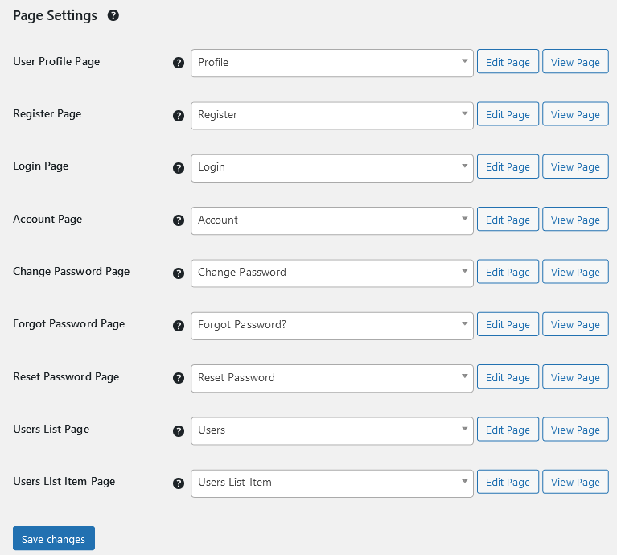Click help icon for User Profile Page
The image size is (617, 555).
tap(179, 63)
